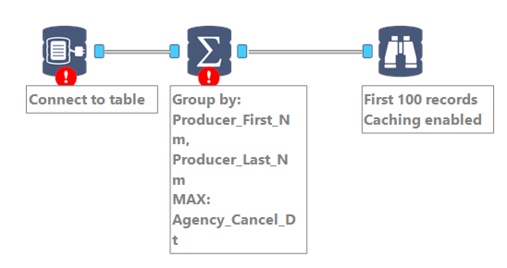Select the Connect In-DB tool icon
The height and width of the screenshot is (268, 507).
pyautogui.click(x=64, y=50)
